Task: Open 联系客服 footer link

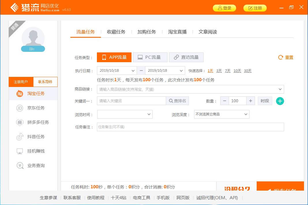Action: [72, 198]
